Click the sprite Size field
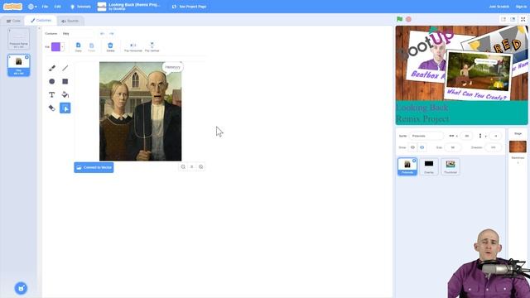Image resolution: width=530 pixels, height=298 pixels. pyautogui.click(x=453, y=147)
